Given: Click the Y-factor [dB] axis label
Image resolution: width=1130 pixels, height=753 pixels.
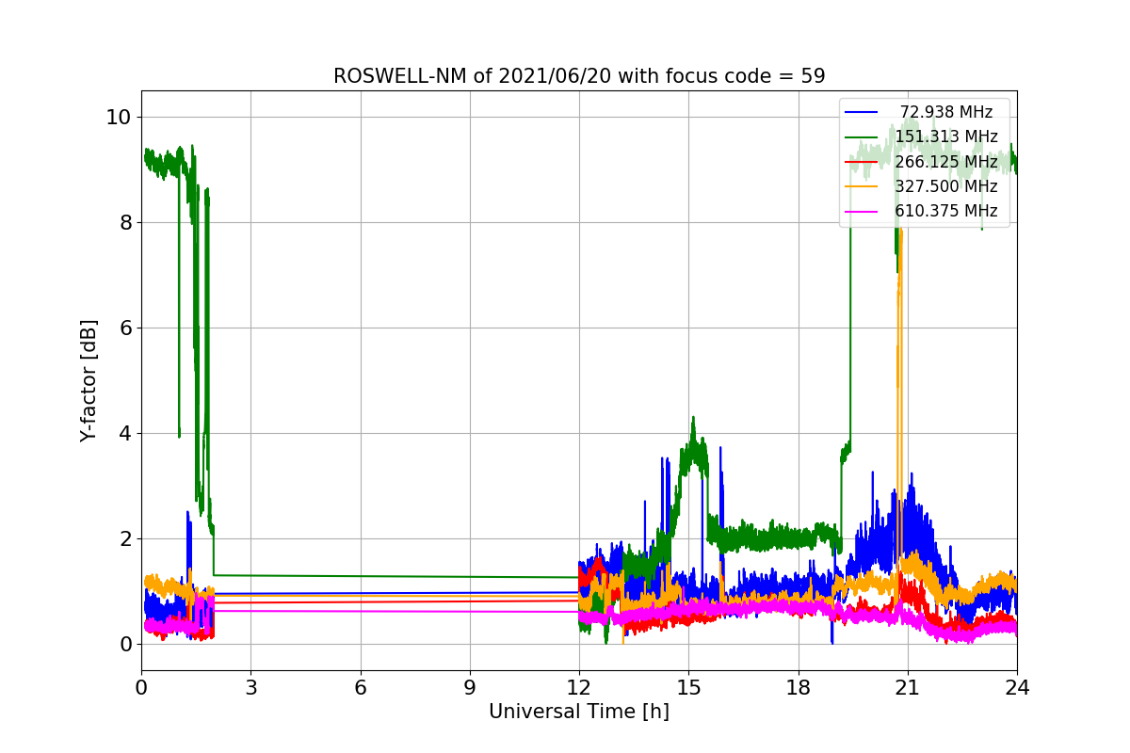Looking at the screenshot, I should point(89,381).
